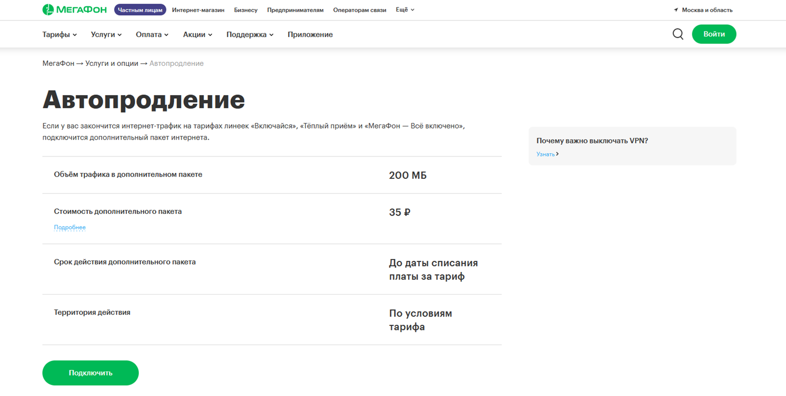Expand the Тарифы dropdown menu

[x=60, y=35]
